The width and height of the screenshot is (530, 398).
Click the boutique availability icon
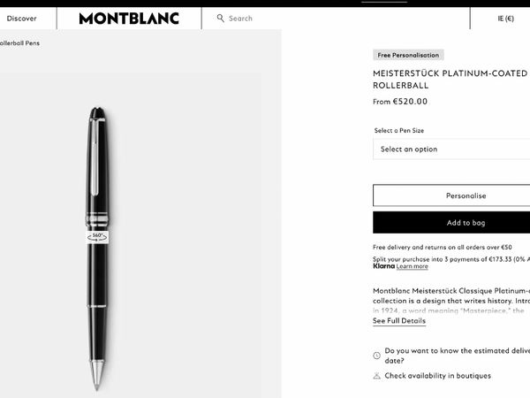(x=376, y=376)
